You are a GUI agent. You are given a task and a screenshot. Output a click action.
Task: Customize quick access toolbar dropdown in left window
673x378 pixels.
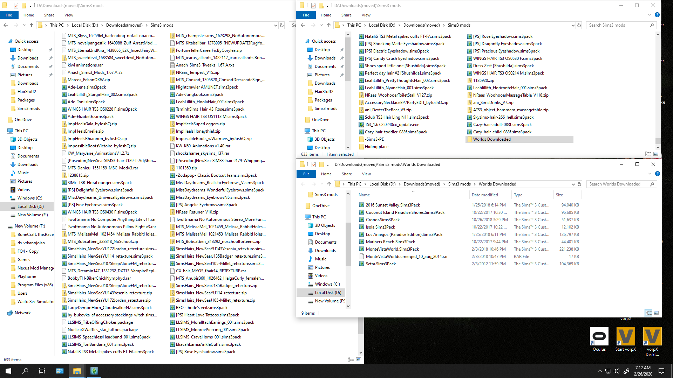click(x=30, y=6)
